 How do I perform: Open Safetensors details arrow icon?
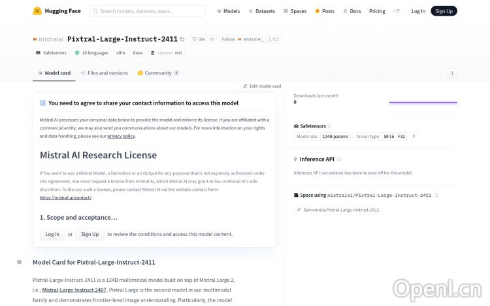[x=413, y=137]
